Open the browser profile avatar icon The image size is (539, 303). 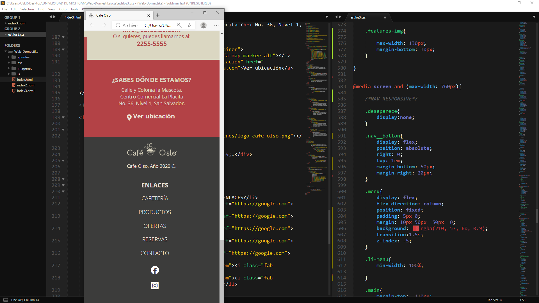[x=204, y=25]
